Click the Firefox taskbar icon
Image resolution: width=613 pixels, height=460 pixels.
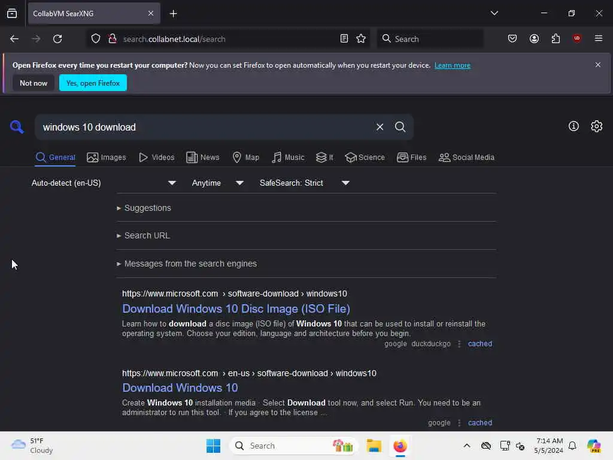click(400, 446)
